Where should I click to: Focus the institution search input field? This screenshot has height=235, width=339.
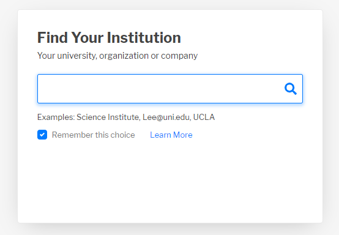pos(170,89)
